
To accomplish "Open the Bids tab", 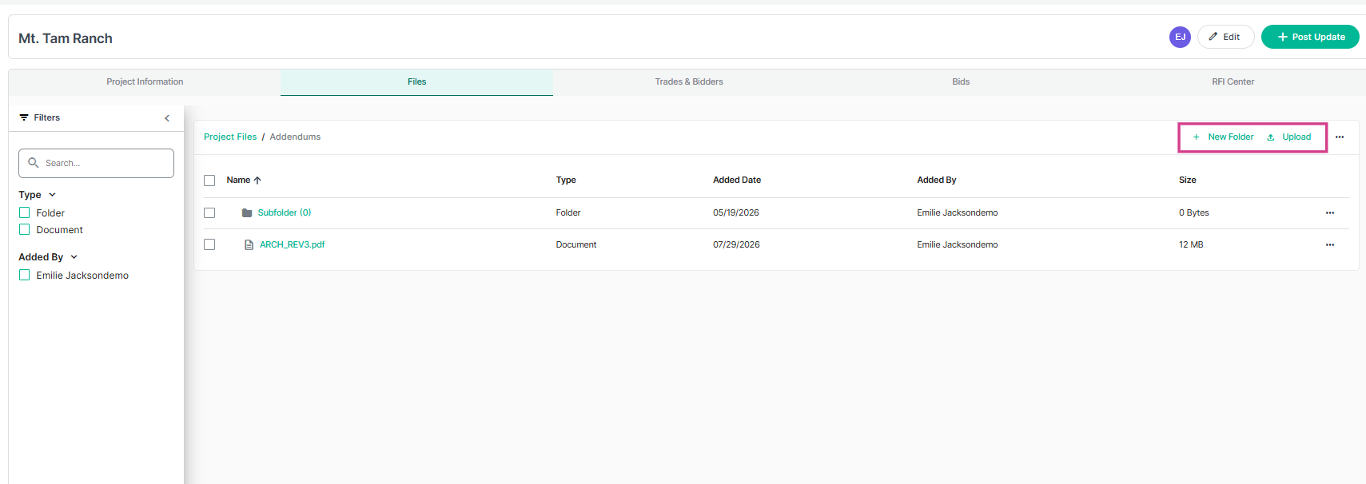I will pyautogui.click(x=961, y=82).
